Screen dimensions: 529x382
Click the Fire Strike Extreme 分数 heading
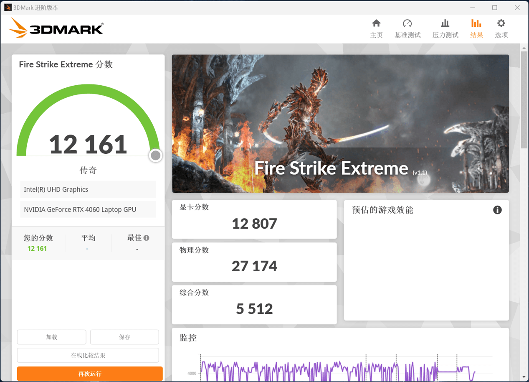[x=66, y=64]
